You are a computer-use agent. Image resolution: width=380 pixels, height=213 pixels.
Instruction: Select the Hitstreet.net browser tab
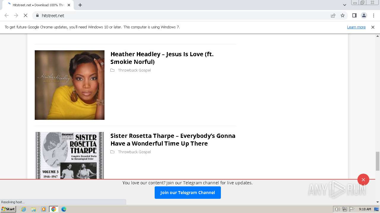coord(38,5)
